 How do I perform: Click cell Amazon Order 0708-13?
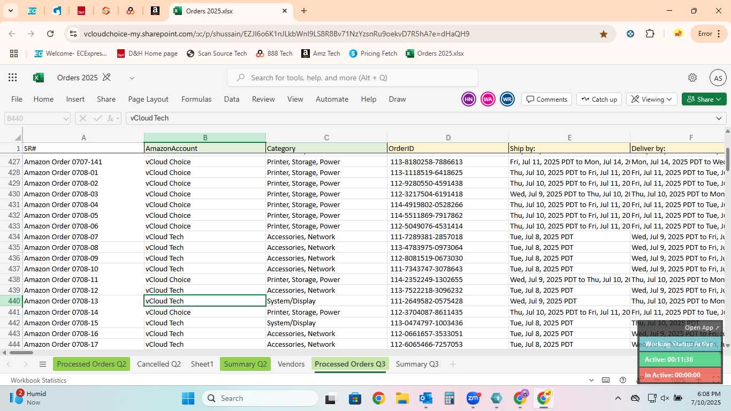point(83,301)
